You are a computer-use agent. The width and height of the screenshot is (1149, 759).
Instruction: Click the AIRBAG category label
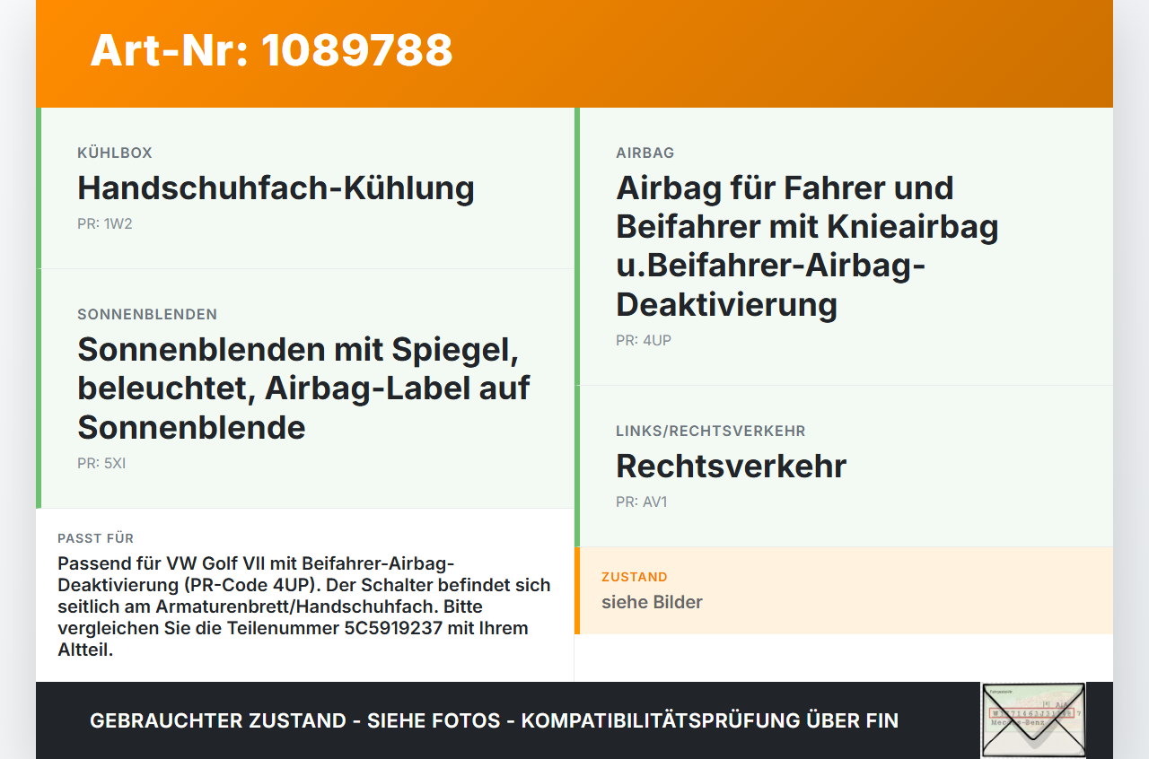coord(645,153)
